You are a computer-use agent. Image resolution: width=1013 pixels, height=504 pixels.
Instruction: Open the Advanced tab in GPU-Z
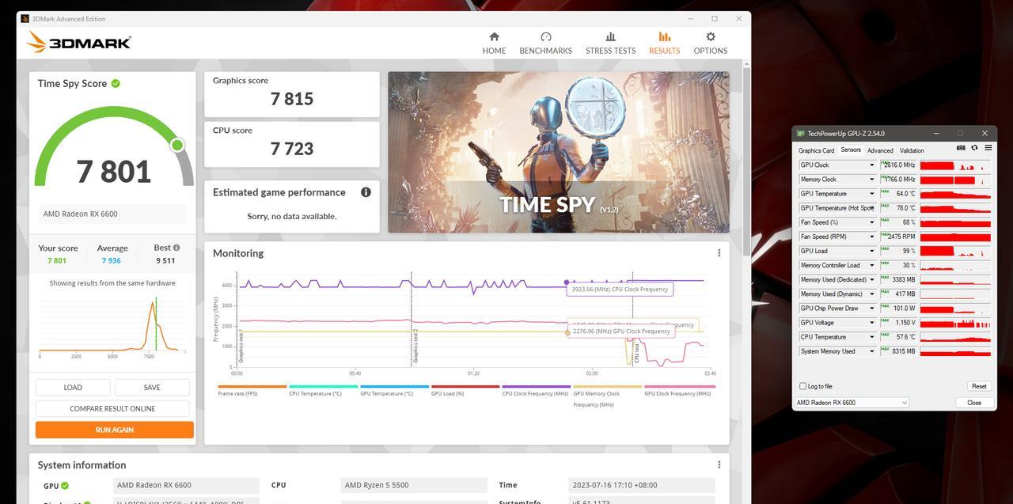pyautogui.click(x=880, y=150)
